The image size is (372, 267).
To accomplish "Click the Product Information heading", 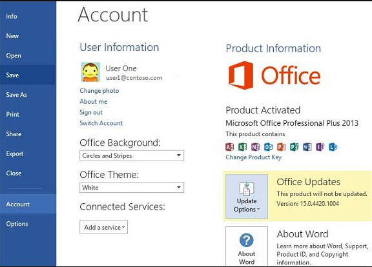I will (273, 48).
